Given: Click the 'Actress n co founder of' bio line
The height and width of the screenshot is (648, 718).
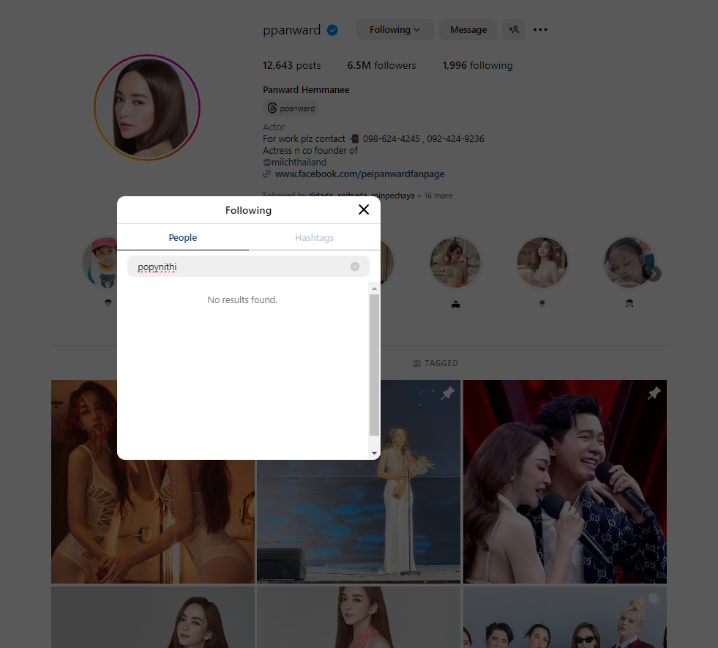Looking at the screenshot, I should coord(310,151).
